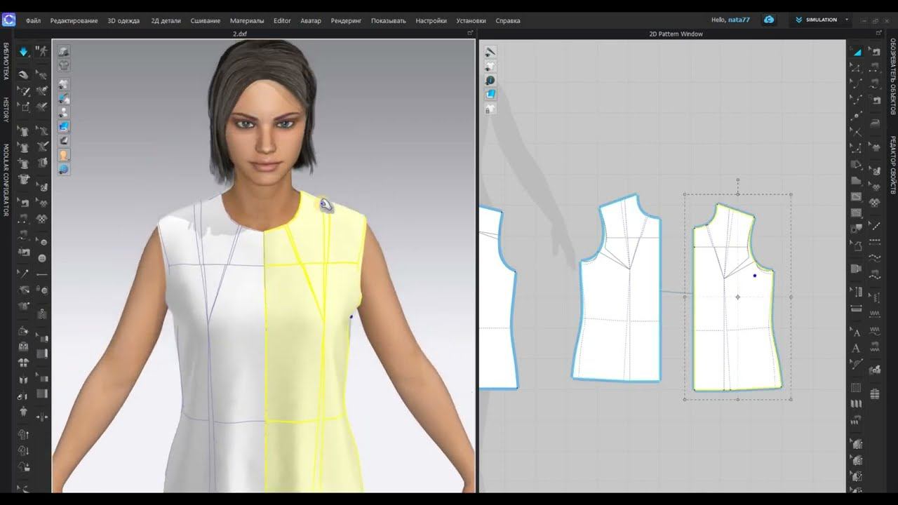This screenshot has height=505, width=898.
Task: Select the blue triangle Transform Pattern tool
Action: (x=857, y=51)
